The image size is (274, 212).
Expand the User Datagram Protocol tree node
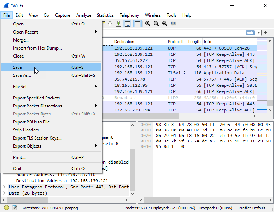pos(4,187)
